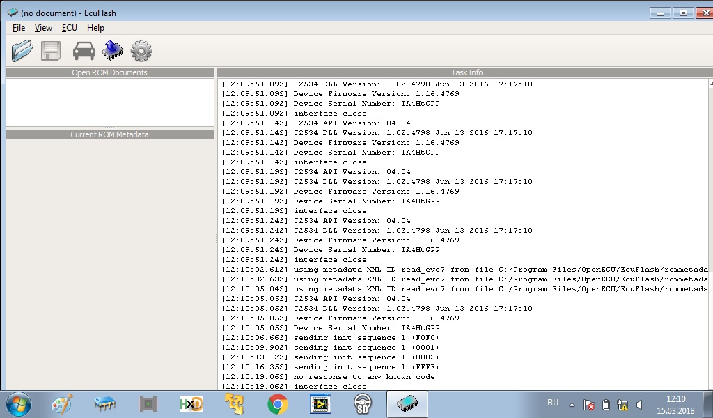713x418 pixels.
Task: Click the Task Info panel header
Action: pos(465,72)
